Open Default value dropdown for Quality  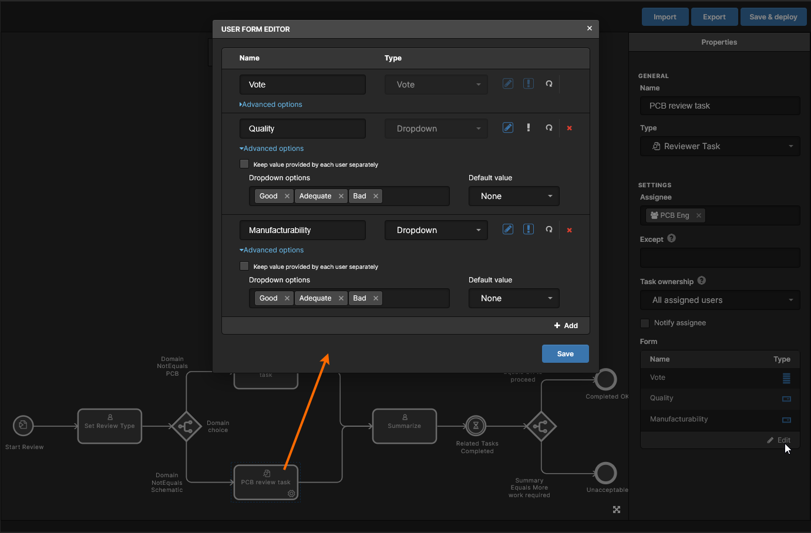pyautogui.click(x=514, y=196)
